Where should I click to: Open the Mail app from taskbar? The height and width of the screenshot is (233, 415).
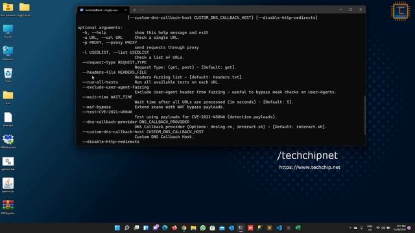coord(222,228)
